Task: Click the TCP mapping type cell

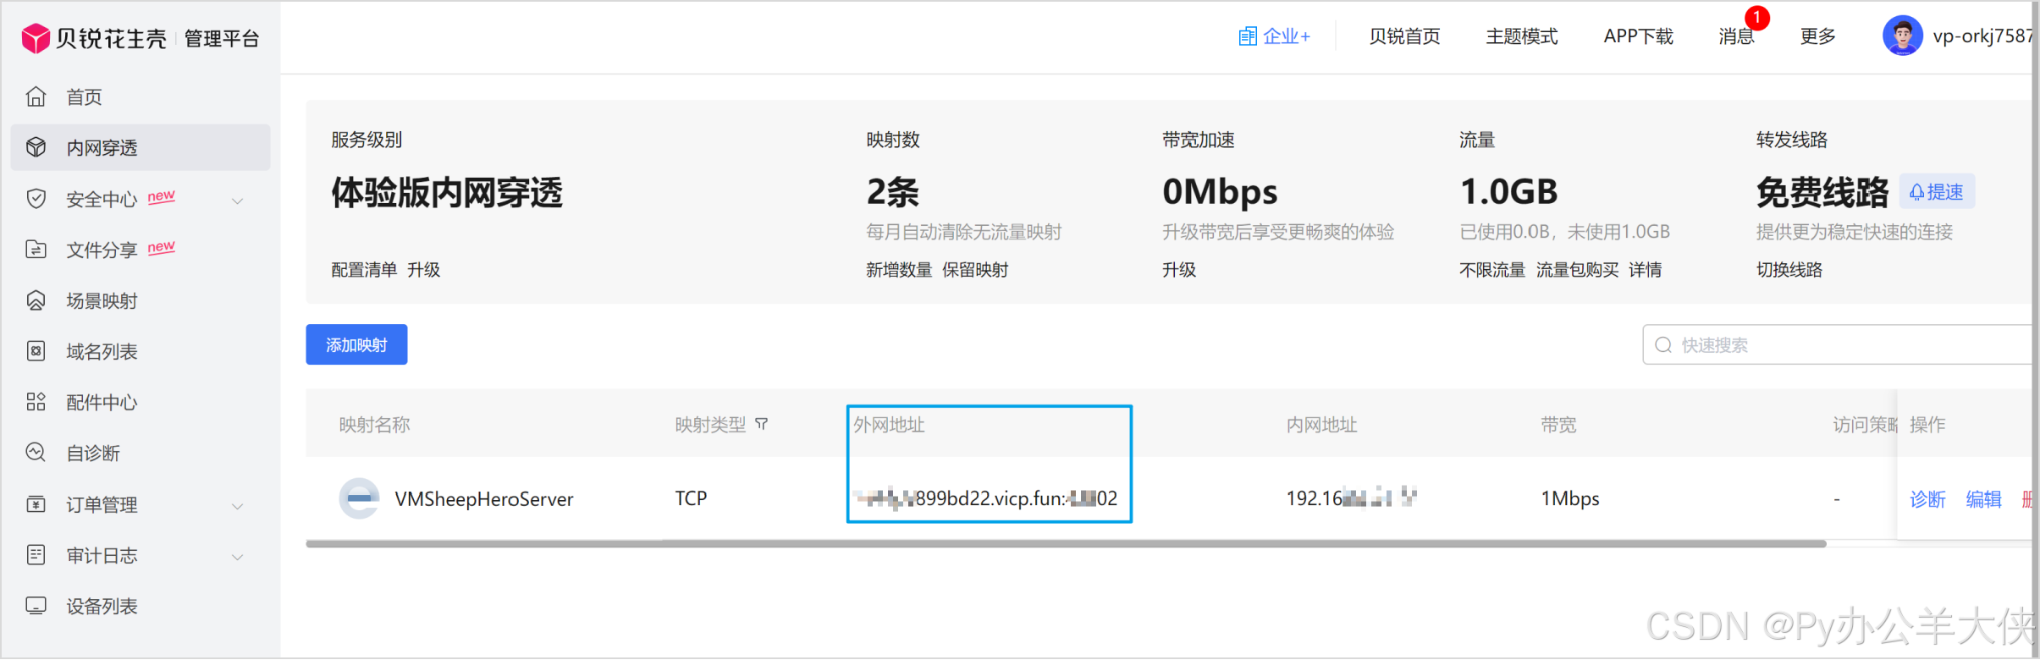Action: pos(691,498)
